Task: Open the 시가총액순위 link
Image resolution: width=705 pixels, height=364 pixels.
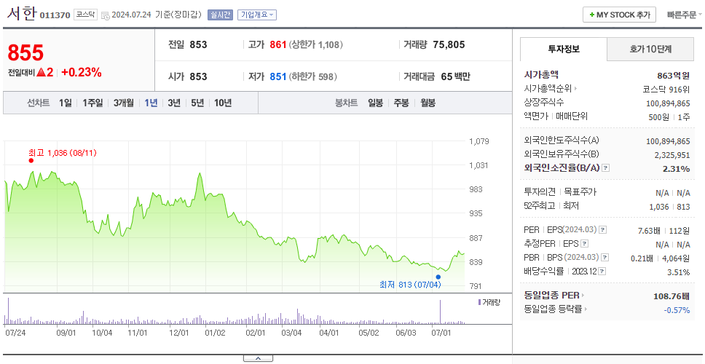Action: pyautogui.click(x=551, y=89)
